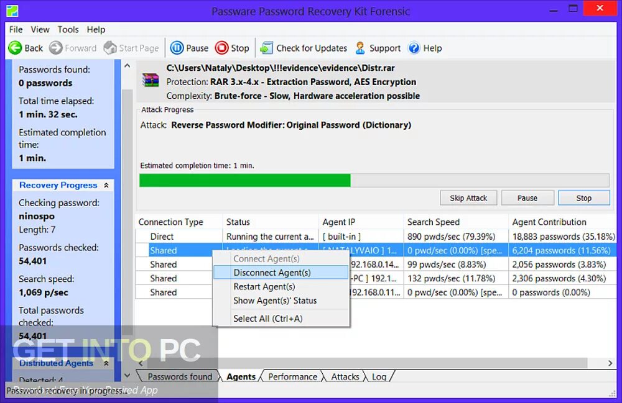Click the checked password value ninospo
This screenshot has height=403, width=622.
pos(37,216)
